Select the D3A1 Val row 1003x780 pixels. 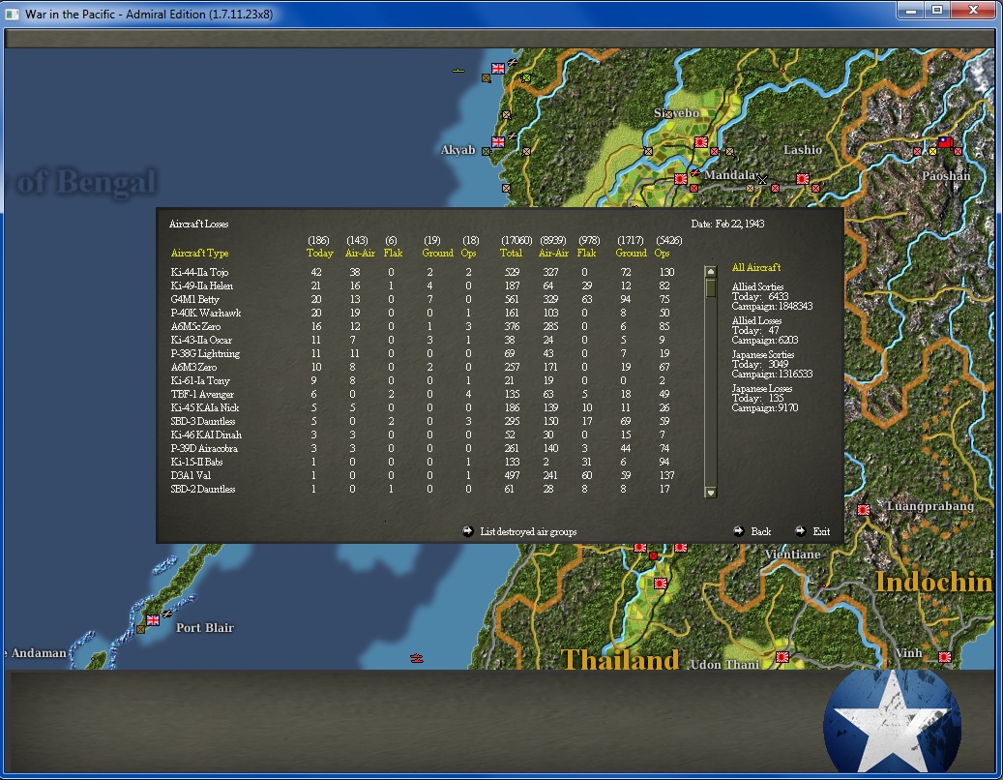point(423,475)
